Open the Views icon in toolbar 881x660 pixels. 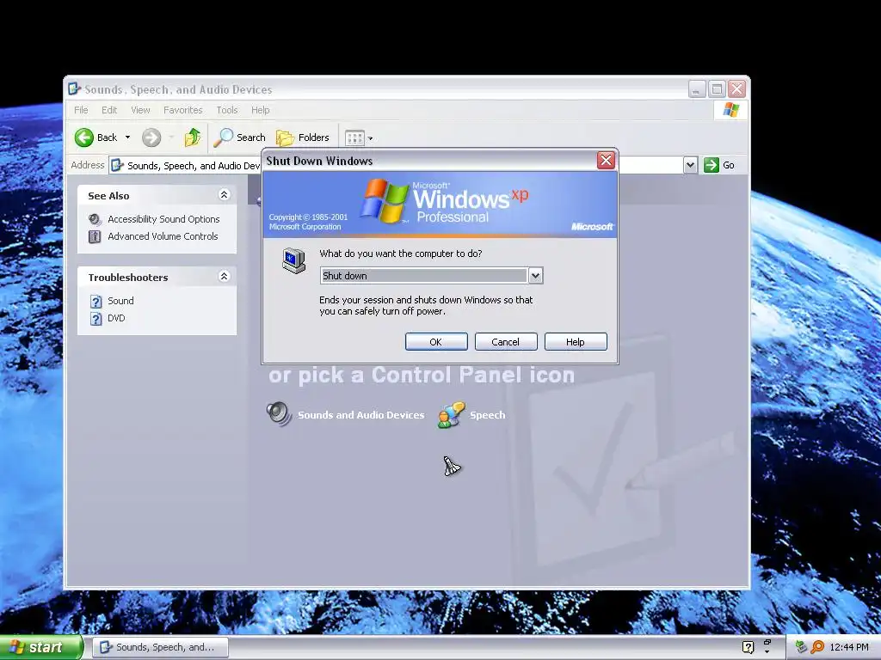354,137
